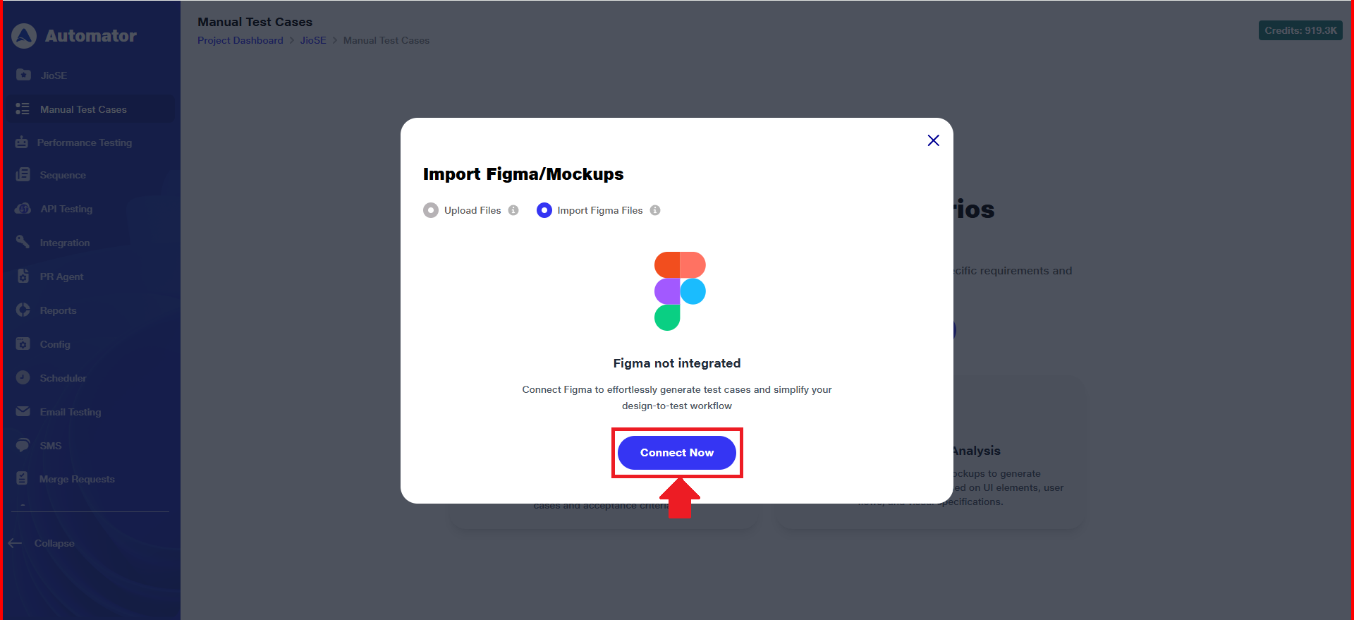Follow the Project Dashboard breadcrumb link
Screen dimensions: 1354x620
click(240, 40)
